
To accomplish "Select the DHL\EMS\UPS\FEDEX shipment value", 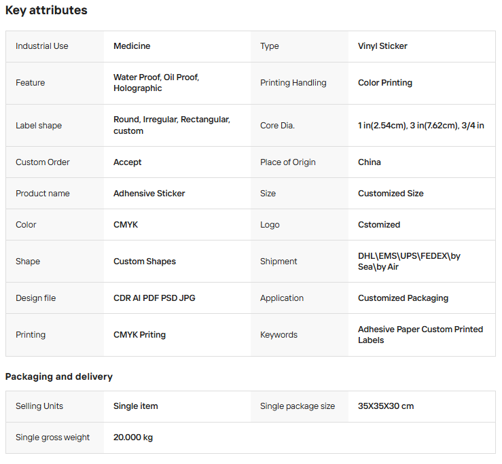I will [x=409, y=262].
